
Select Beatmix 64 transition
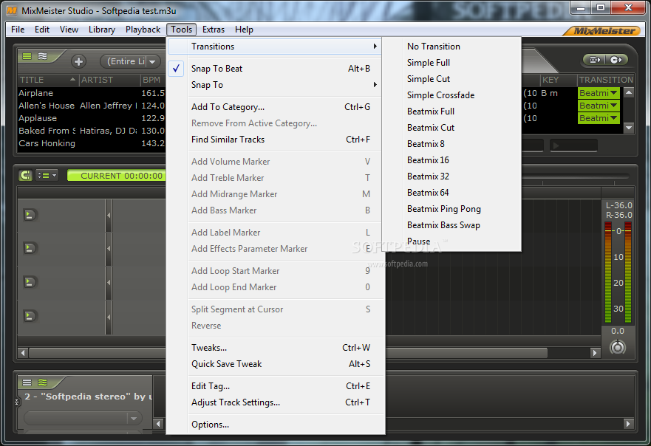451,193
